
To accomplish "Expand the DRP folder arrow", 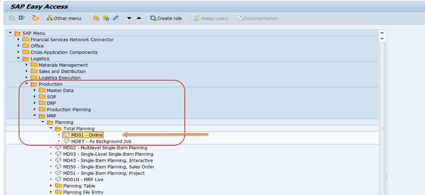I will pos(35,103).
